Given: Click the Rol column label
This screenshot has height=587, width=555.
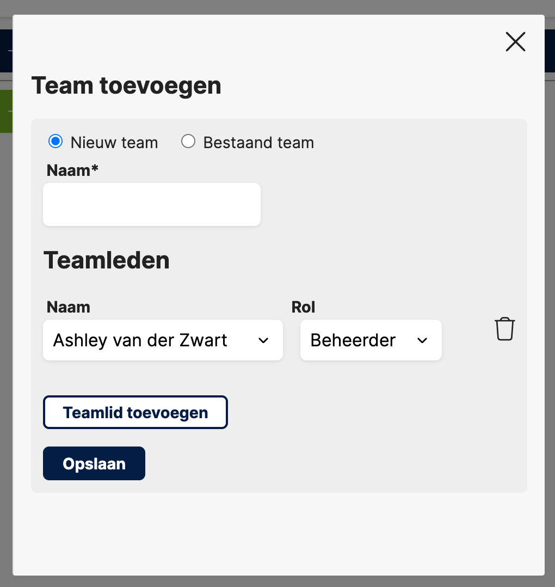Looking at the screenshot, I should 303,307.
